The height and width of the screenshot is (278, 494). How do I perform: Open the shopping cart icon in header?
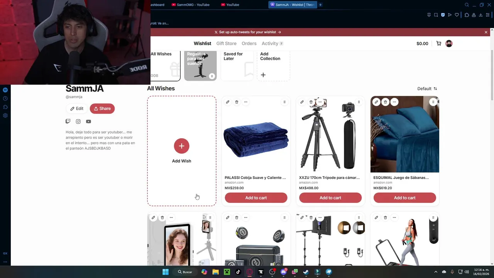coord(439,43)
